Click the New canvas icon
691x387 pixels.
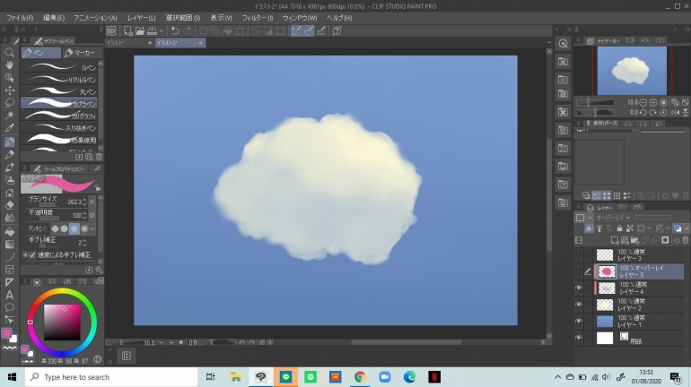tap(127, 30)
